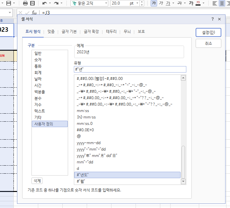
Task: Open the Redo history dropdown arrow
Action: coord(61,3)
